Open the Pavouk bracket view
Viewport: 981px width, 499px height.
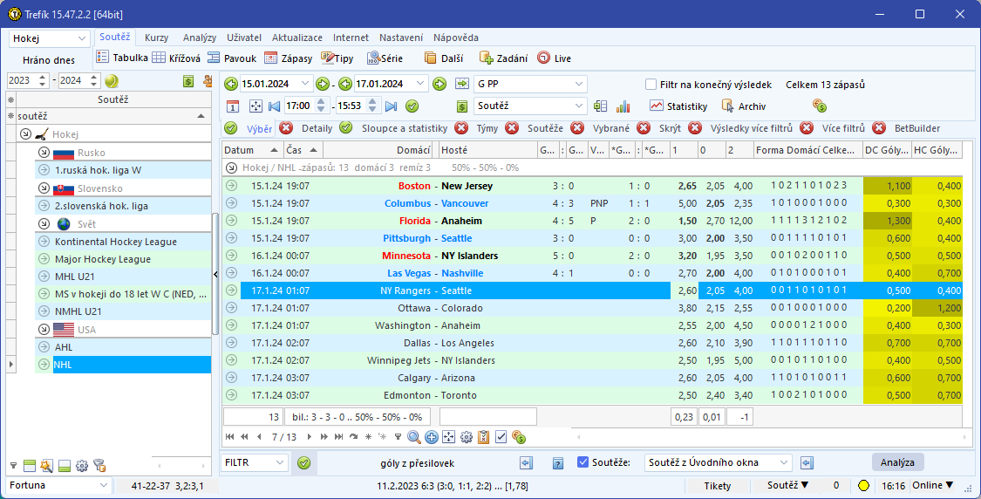point(231,58)
